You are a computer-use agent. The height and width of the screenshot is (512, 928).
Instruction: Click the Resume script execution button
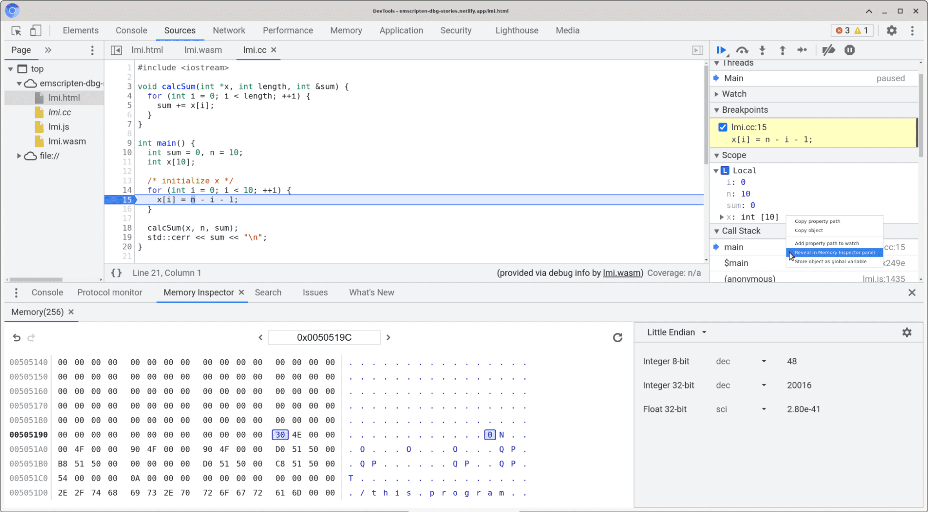point(722,50)
